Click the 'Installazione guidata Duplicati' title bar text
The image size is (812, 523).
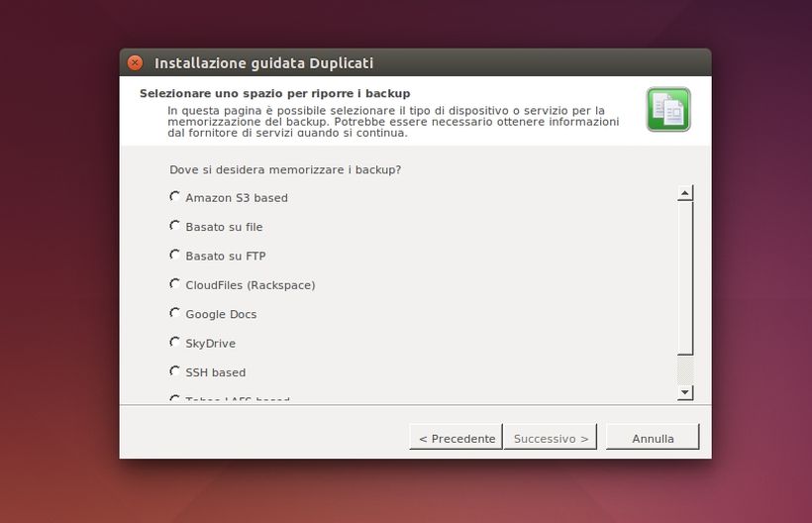coord(263,62)
